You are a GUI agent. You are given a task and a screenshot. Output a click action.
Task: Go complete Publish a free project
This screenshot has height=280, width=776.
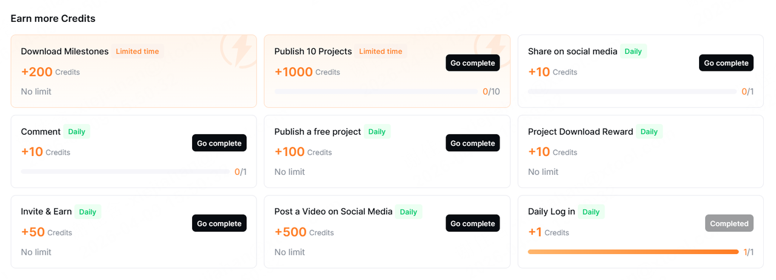click(x=473, y=143)
